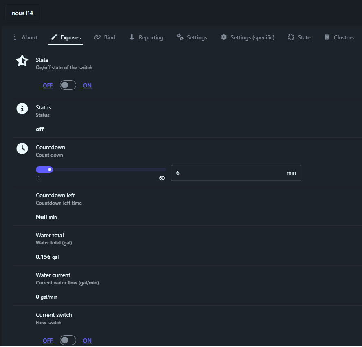Click the gears icon on Settings tab
The width and height of the screenshot is (362, 347).
pyautogui.click(x=180, y=37)
